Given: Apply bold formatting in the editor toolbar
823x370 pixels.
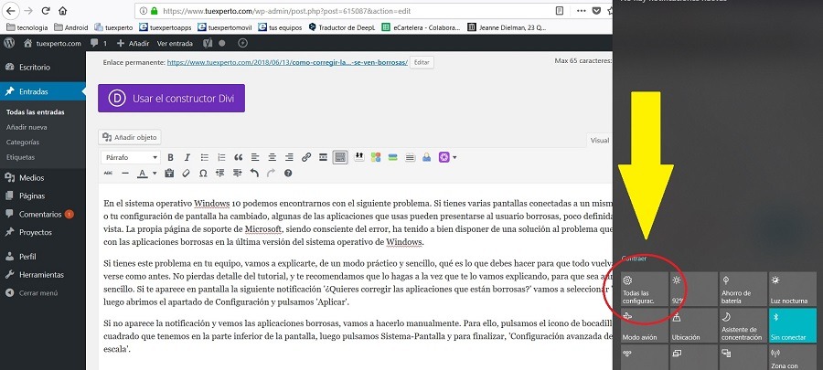Looking at the screenshot, I should click(x=171, y=157).
